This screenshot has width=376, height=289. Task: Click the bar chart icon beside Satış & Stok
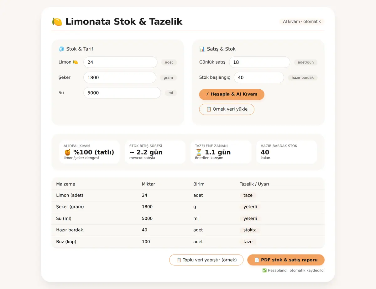202,49
